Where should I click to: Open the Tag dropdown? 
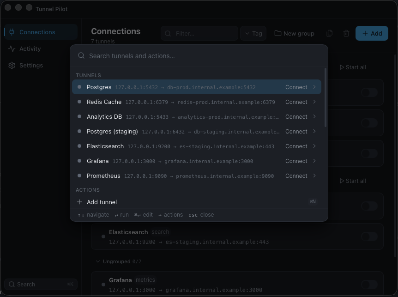(253, 33)
